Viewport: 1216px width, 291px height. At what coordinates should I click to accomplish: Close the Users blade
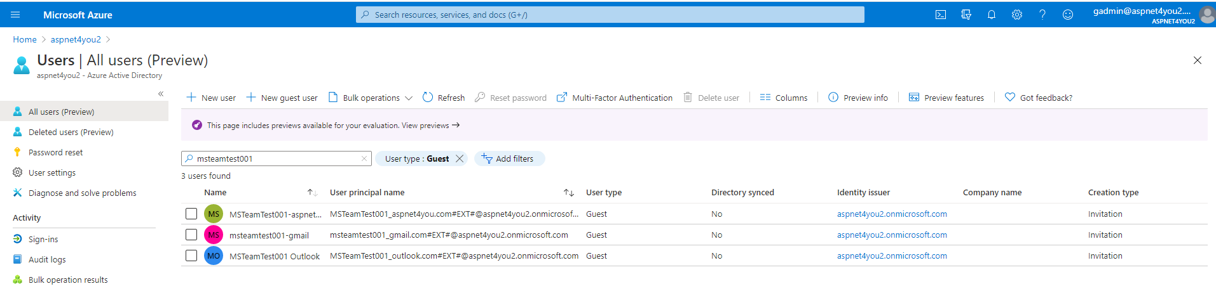coord(1198,60)
